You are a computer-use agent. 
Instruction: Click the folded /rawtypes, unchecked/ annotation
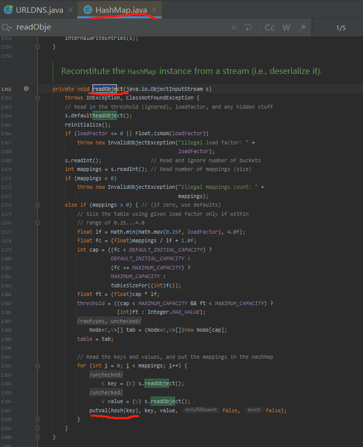(x=109, y=321)
